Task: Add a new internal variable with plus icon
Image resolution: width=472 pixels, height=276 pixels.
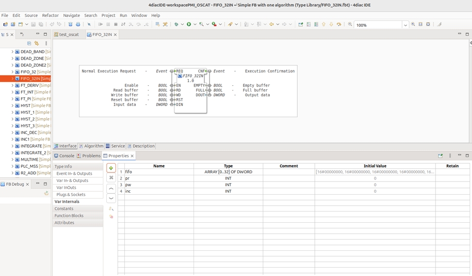Action: [111, 168]
